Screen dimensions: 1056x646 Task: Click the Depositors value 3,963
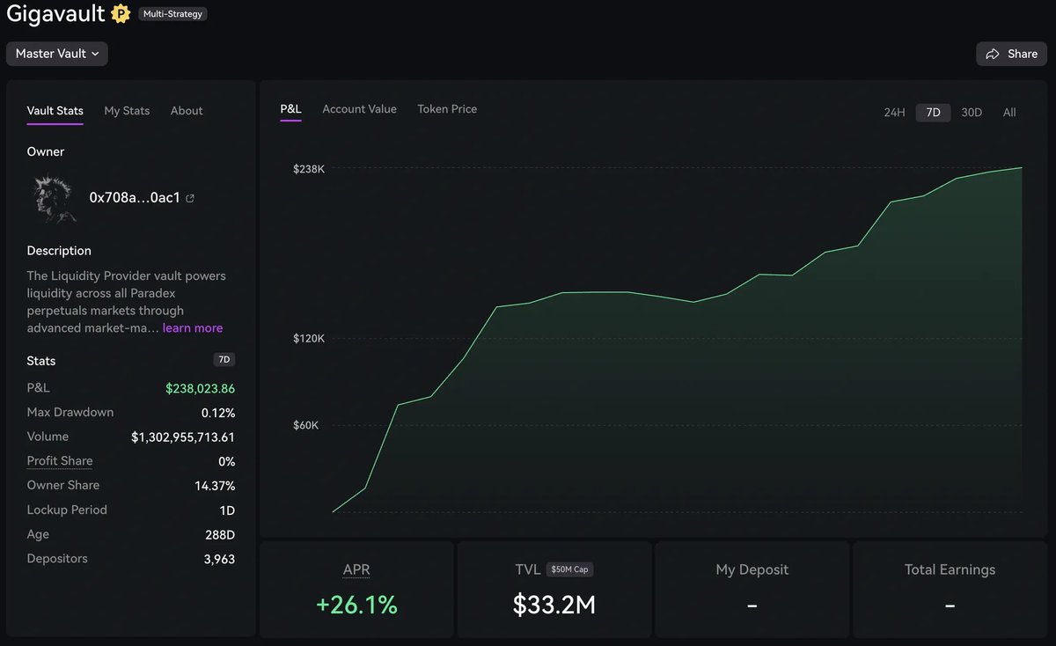point(217,559)
